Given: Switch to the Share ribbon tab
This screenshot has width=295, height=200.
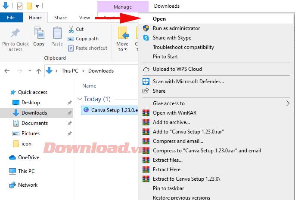Looking at the screenshot, I should (60, 18).
